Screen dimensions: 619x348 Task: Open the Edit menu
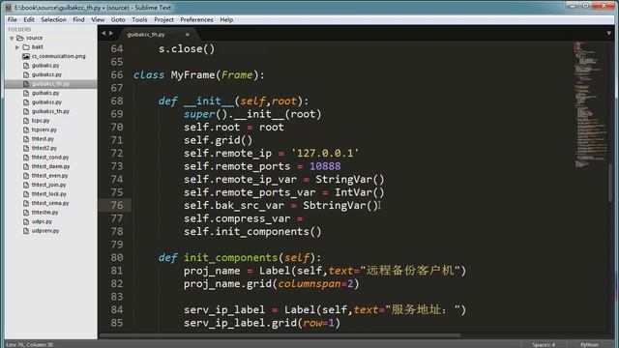click(x=29, y=19)
